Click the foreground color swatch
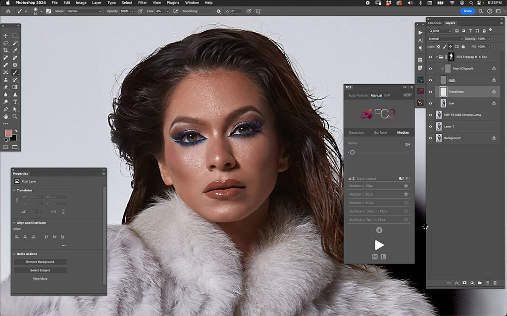 tap(7, 133)
